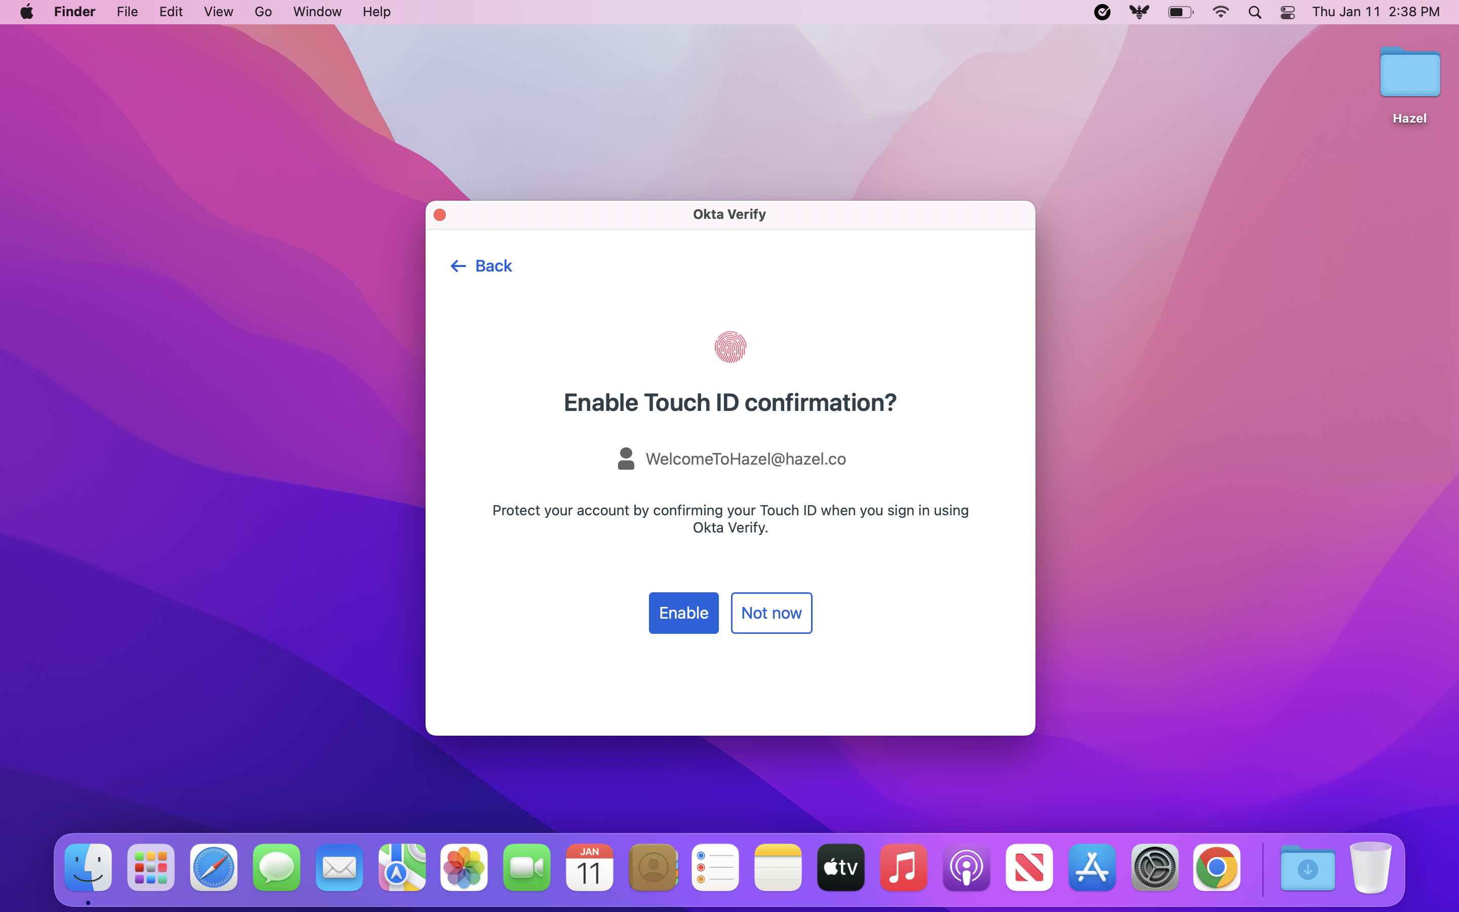The width and height of the screenshot is (1459, 912).
Task: Open Notes from the Dock
Action: point(778,867)
